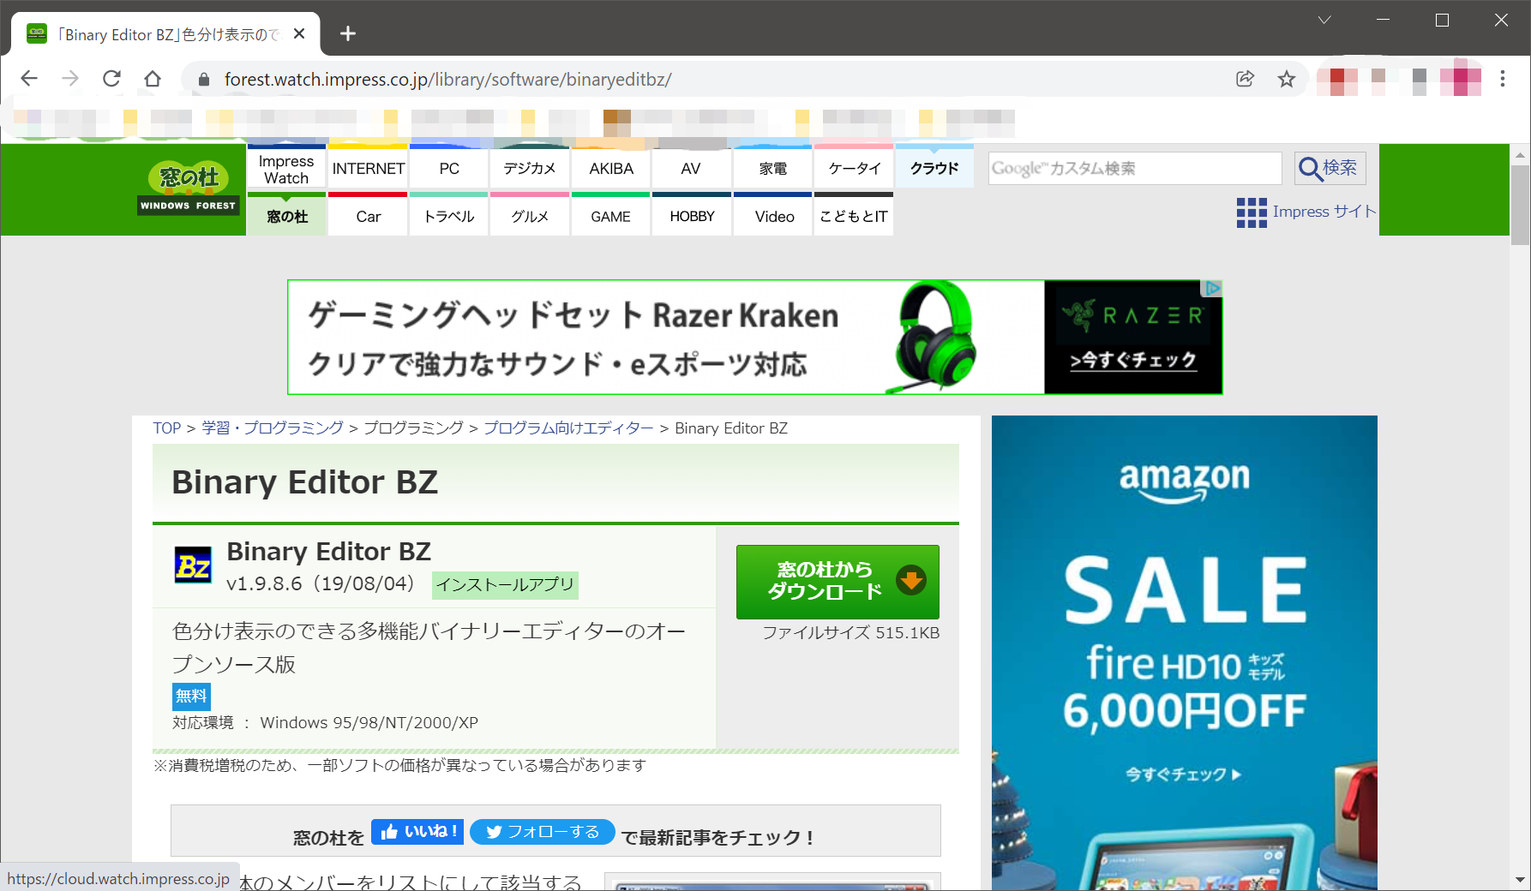This screenshot has height=891, width=1531.
Task: Download from 窓の杜からダウンロード button
Action: click(x=838, y=582)
